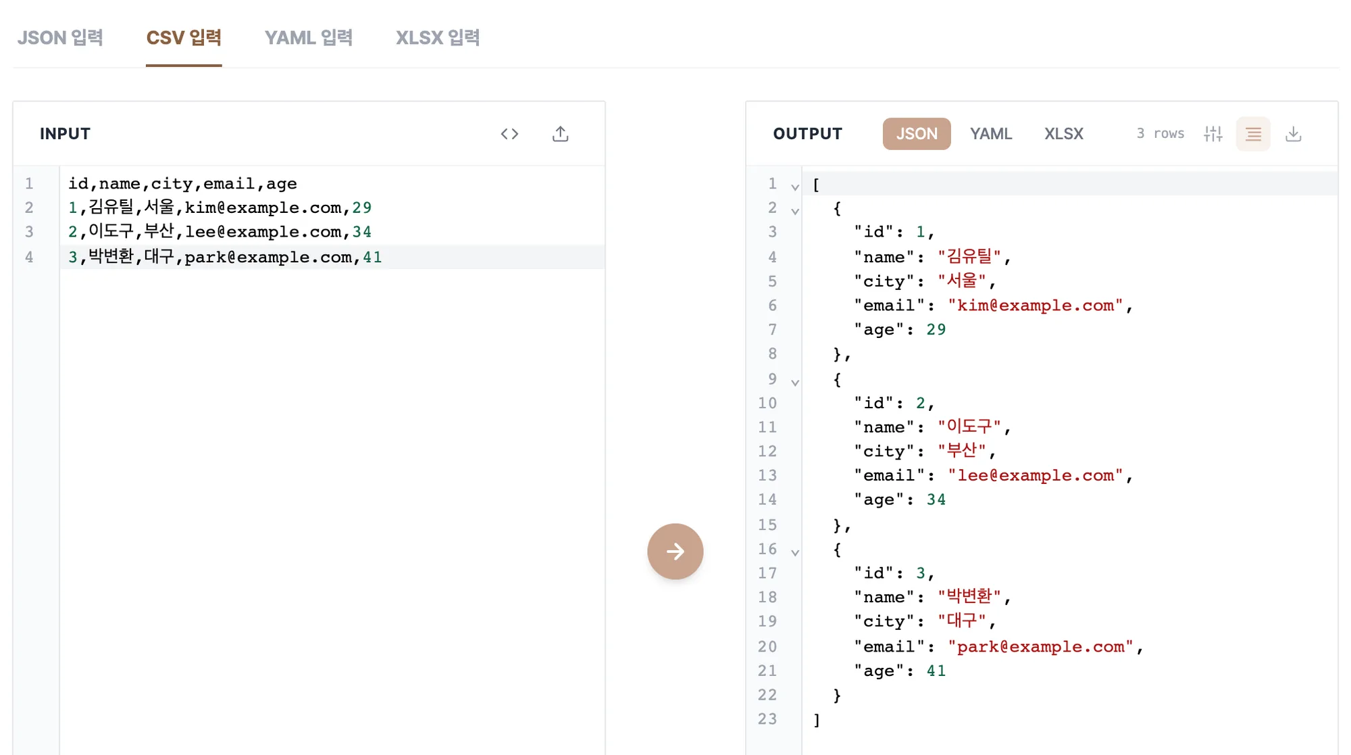Click the input line containing park@example.com
This screenshot has height=755, width=1351.
[225, 257]
